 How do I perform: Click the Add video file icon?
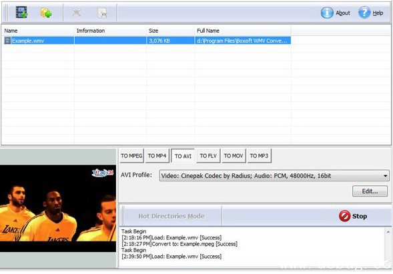click(x=21, y=12)
